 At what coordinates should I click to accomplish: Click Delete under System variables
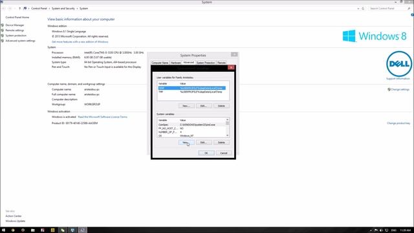pos(221,142)
